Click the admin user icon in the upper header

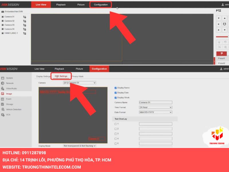point(223,5)
